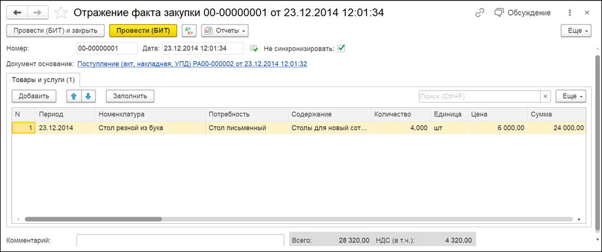This screenshot has height=252, width=602.
Task: Open the three-dot more options menu
Action: point(570,13)
